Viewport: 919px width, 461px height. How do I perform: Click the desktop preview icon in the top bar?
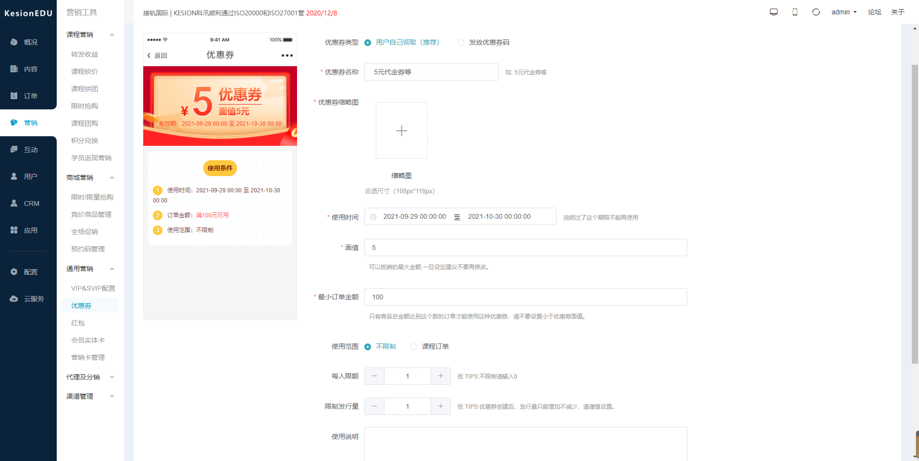[x=774, y=12]
